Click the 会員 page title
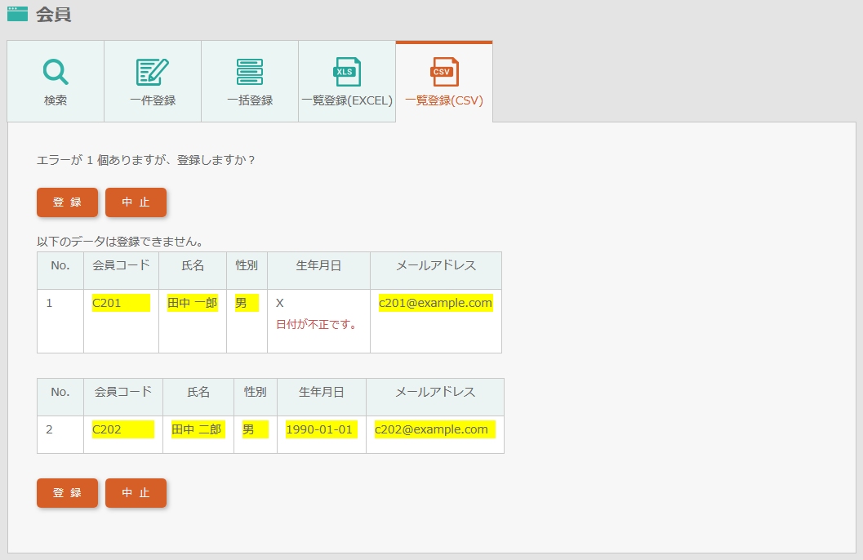Screen dimensions: 863x560 pos(53,15)
